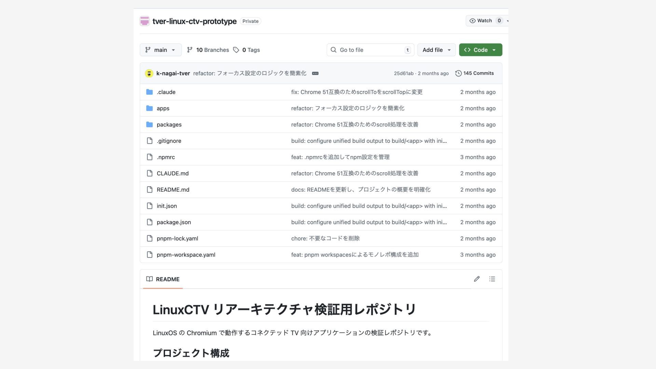
Task: Open the Watch options caret
Action: pos(507,21)
